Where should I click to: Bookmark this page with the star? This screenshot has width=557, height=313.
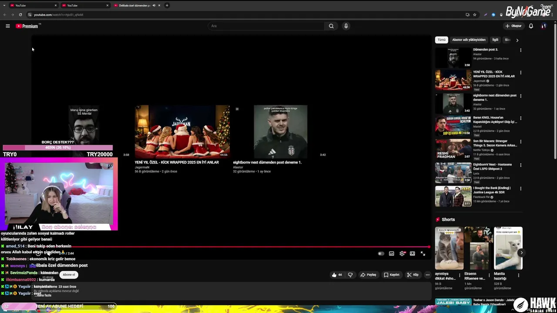click(475, 15)
